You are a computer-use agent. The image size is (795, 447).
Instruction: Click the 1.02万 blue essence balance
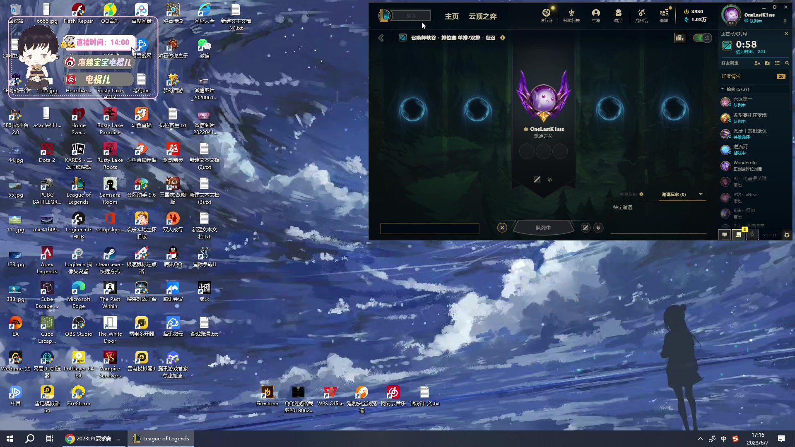pyautogui.click(x=695, y=19)
